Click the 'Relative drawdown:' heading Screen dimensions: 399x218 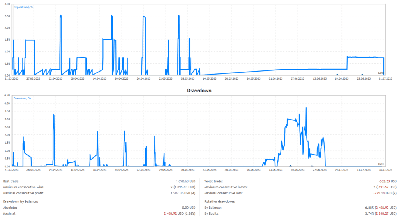[x=221, y=201]
